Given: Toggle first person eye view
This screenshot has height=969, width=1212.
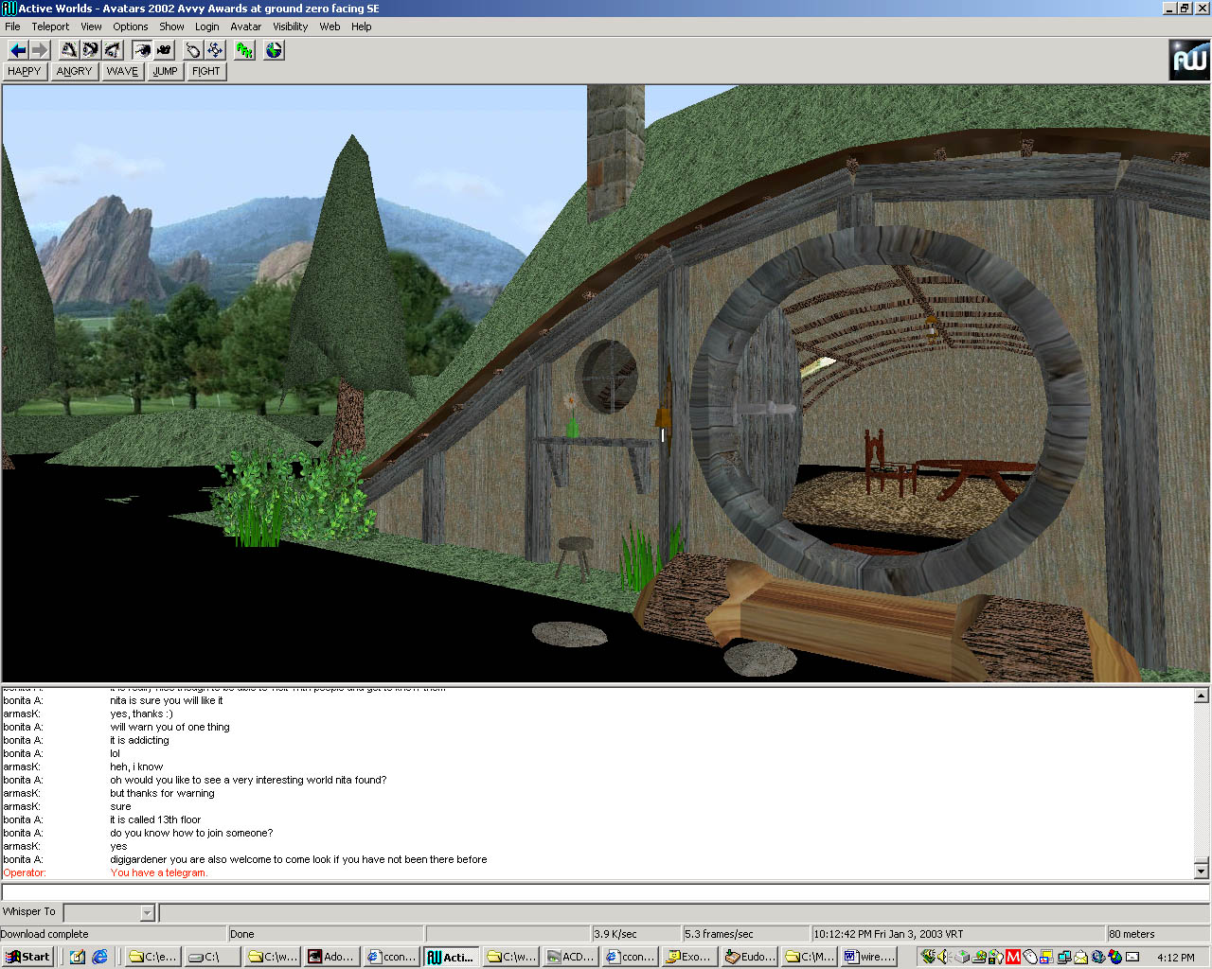Looking at the screenshot, I should coord(142,50).
